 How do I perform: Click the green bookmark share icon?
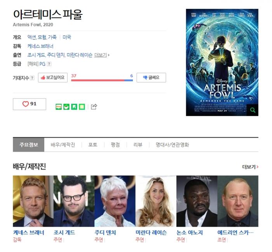click(x=74, y=107)
